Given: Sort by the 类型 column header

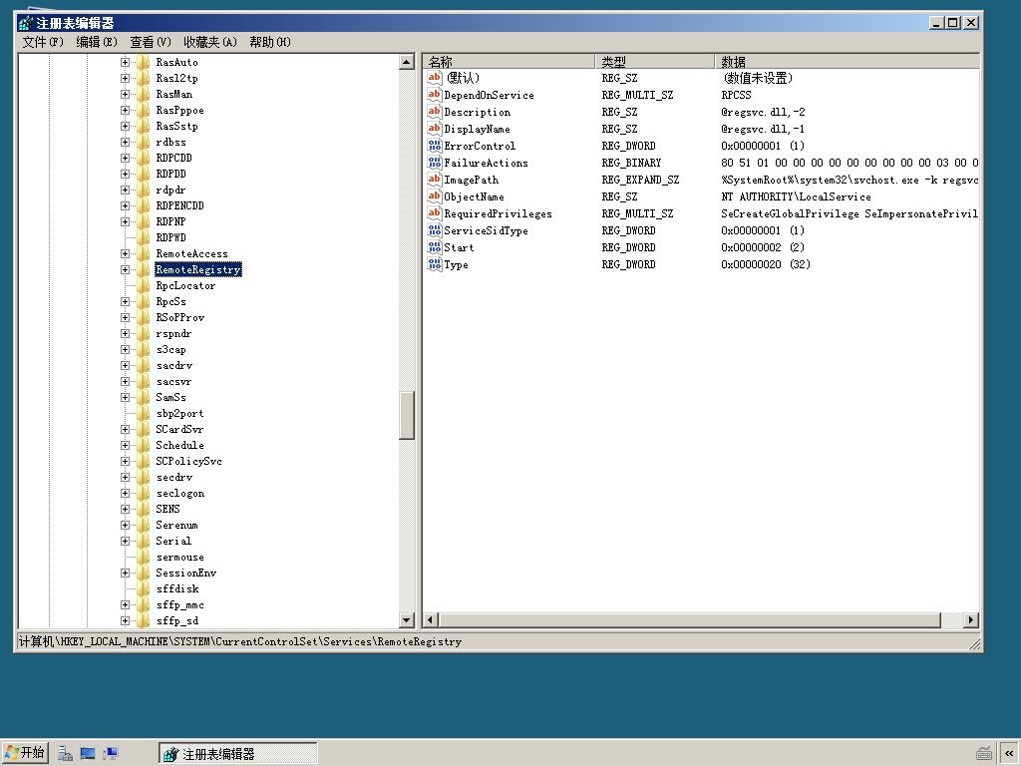Looking at the screenshot, I should click(x=654, y=61).
